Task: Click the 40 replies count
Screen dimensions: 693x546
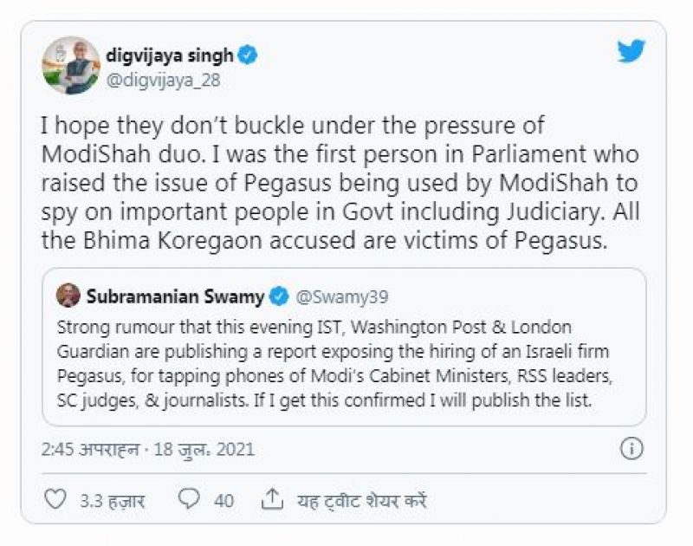Action: point(223,500)
